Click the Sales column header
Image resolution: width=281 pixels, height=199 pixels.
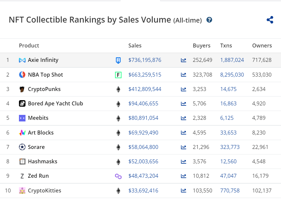(x=135, y=45)
